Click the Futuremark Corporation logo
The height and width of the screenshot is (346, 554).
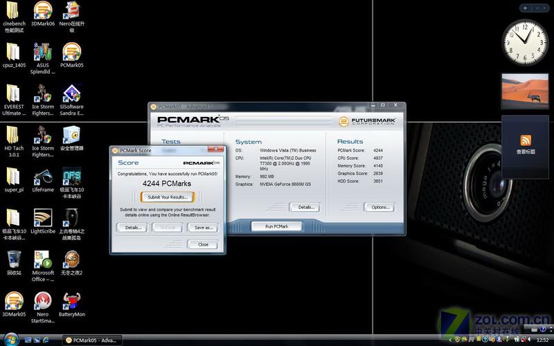click(x=367, y=122)
